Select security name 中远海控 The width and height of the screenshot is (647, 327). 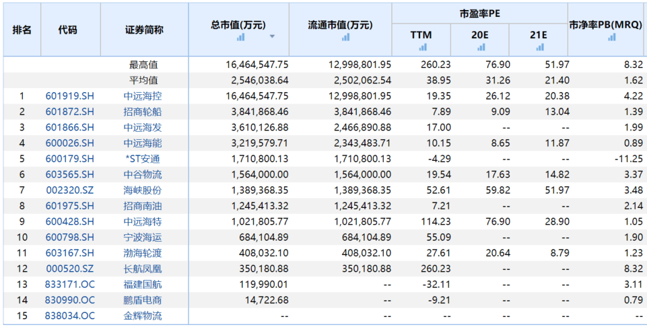tap(143, 96)
